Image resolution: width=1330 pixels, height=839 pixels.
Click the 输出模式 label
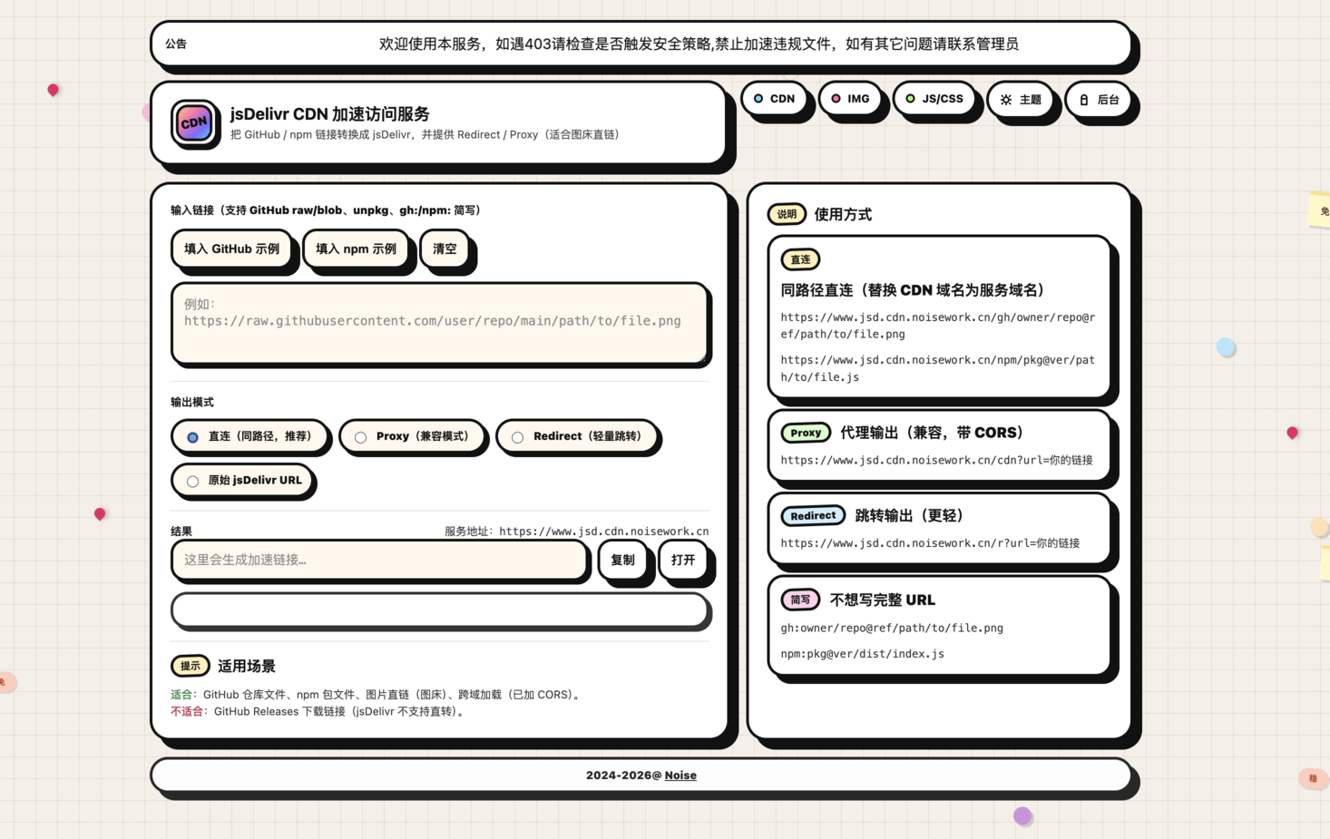(x=192, y=402)
